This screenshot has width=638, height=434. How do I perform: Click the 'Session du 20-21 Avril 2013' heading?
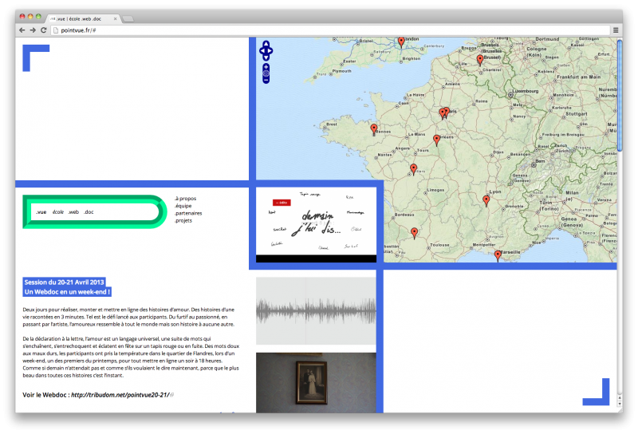pyautogui.click(x=64, y=282)
